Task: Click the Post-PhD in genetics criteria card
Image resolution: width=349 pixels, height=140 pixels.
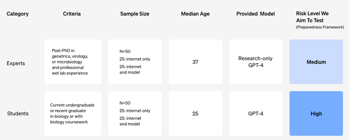Action: (73, 62)
